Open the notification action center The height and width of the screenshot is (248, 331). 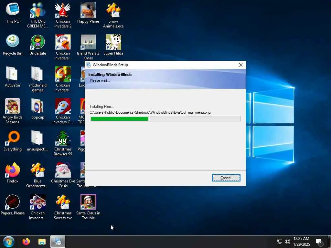point(319,242)
